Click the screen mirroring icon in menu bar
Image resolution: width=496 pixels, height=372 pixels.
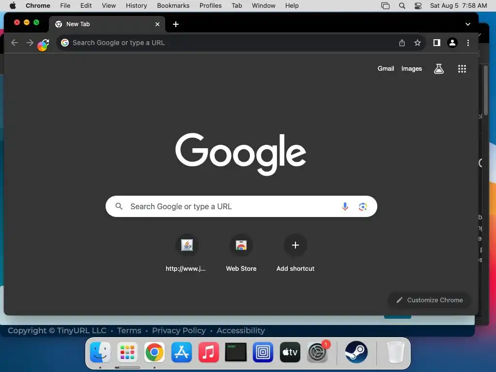click(385, 6)
